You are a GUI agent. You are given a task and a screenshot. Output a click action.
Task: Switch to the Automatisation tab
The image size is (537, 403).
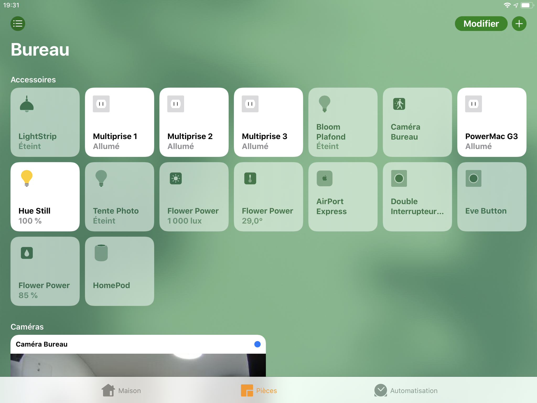[406, 390]
